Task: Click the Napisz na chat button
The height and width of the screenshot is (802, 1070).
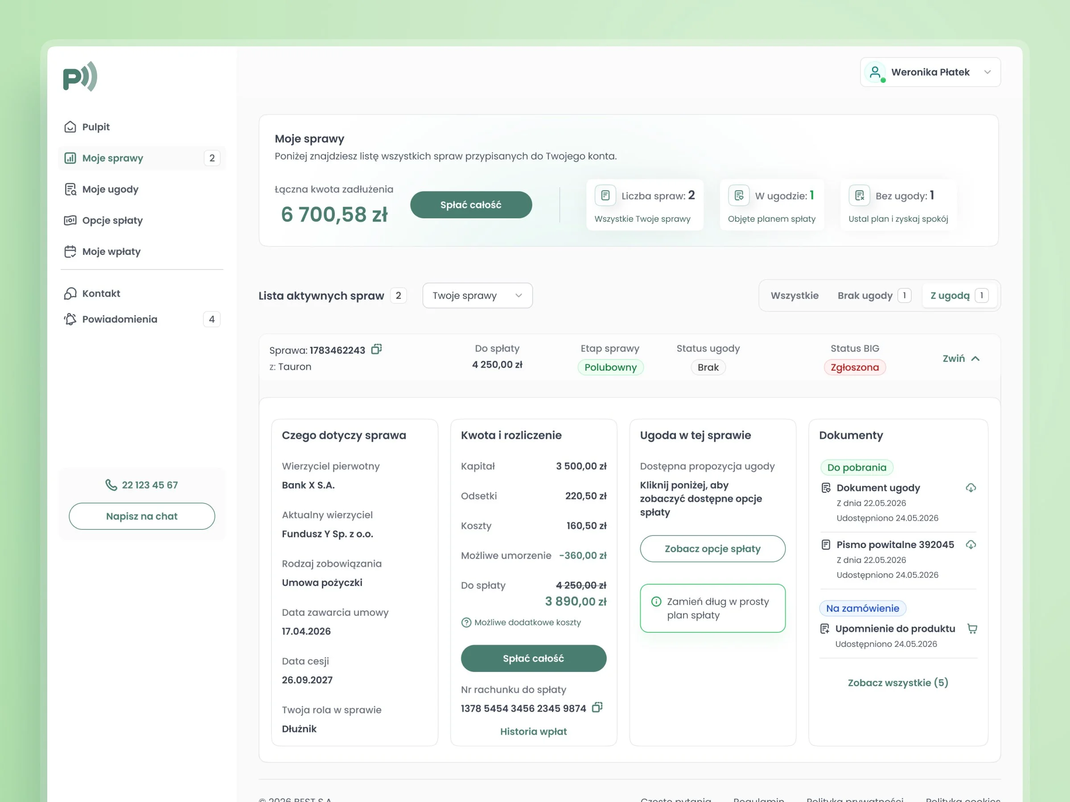Action: 142,516
